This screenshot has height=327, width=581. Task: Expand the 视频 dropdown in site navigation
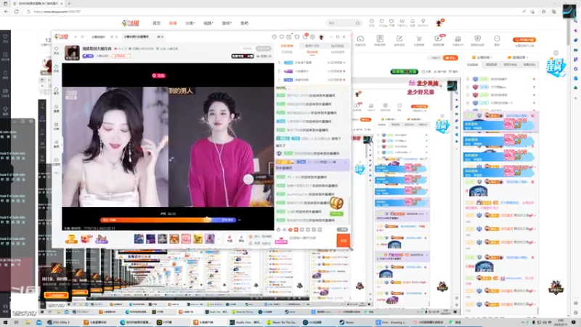click(208, 23)
